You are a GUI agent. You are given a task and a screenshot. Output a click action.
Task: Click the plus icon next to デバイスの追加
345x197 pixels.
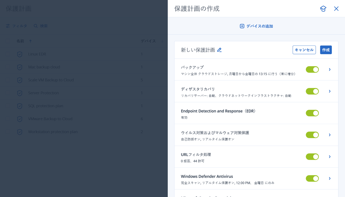click(x=242, y=26)
